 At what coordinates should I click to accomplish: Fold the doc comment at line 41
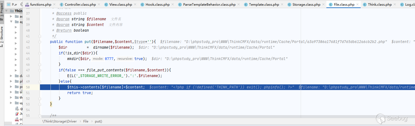[x=40, y=36]
